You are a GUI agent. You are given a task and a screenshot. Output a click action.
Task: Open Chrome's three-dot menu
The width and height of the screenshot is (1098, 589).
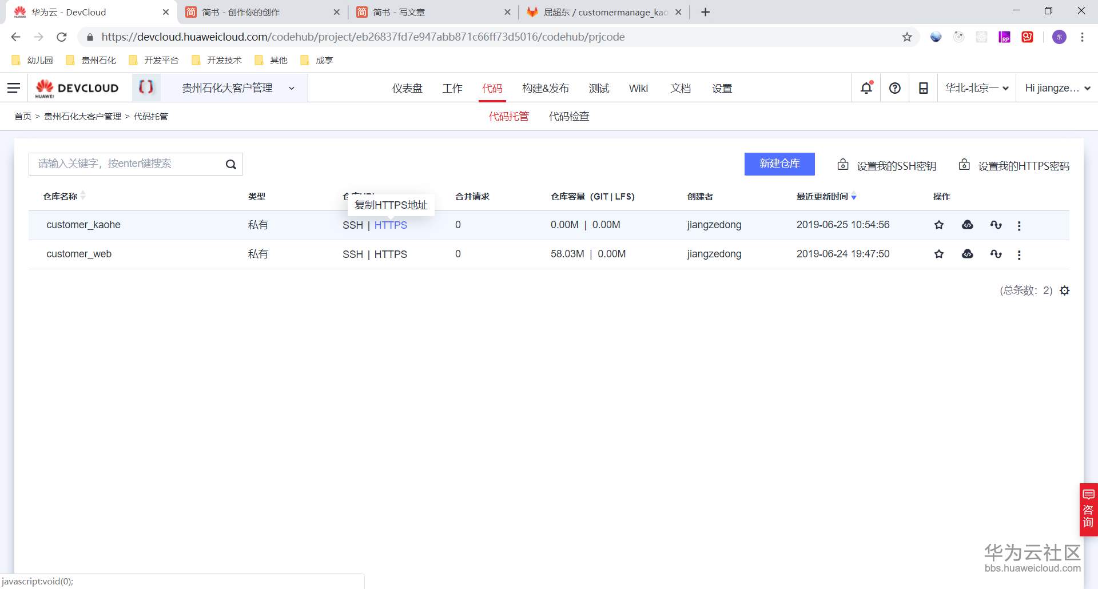1082,37
